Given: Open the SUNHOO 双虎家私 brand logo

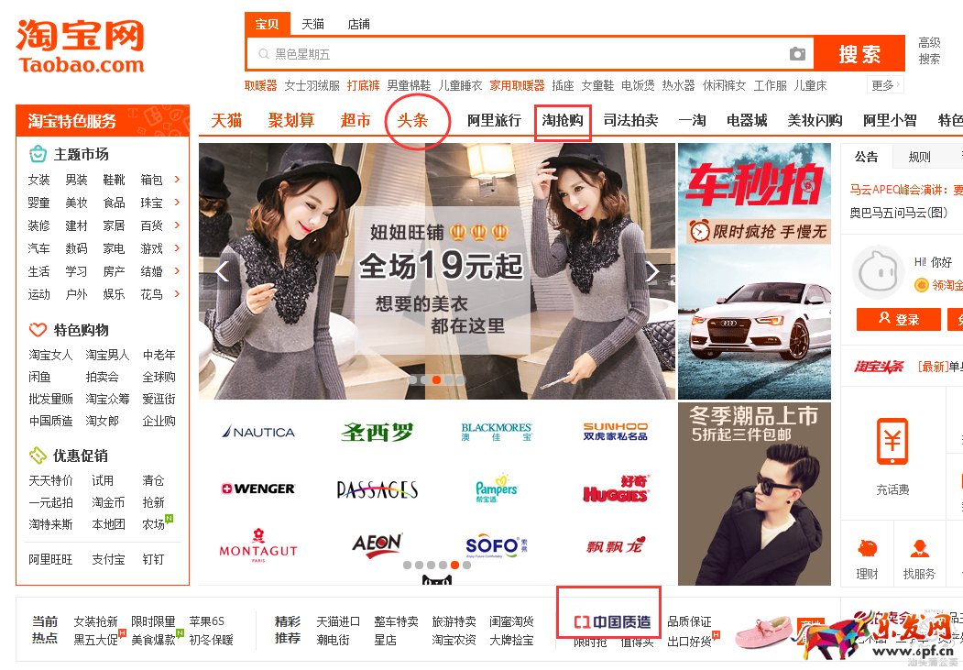Looking at the screenshot, I should point(615,431).
